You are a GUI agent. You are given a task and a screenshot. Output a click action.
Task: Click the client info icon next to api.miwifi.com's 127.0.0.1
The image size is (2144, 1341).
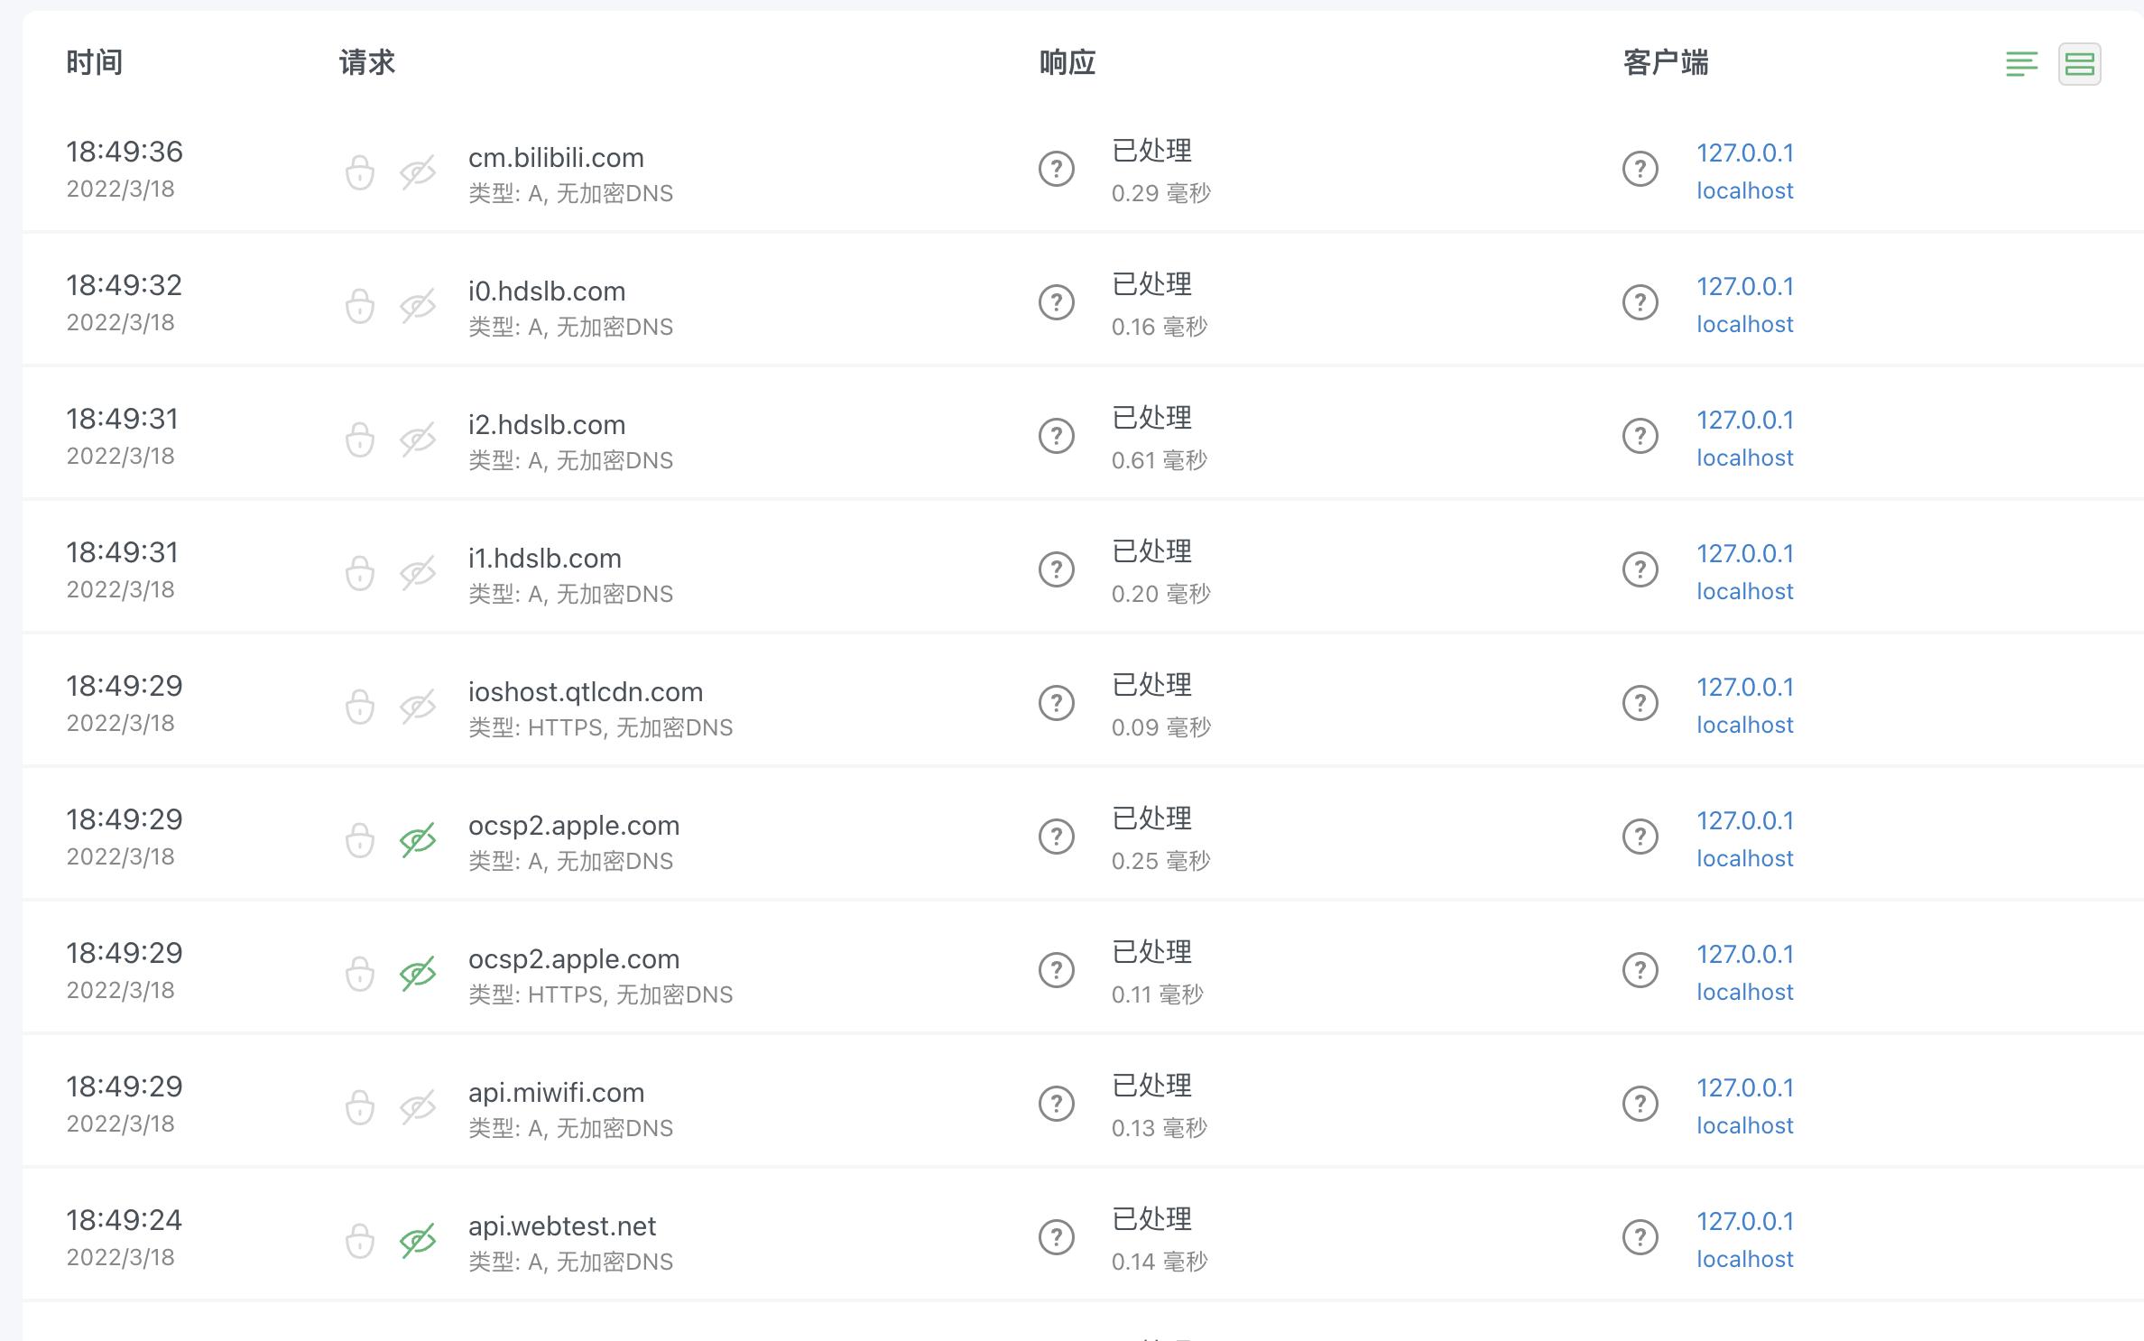point(1640,1105)
